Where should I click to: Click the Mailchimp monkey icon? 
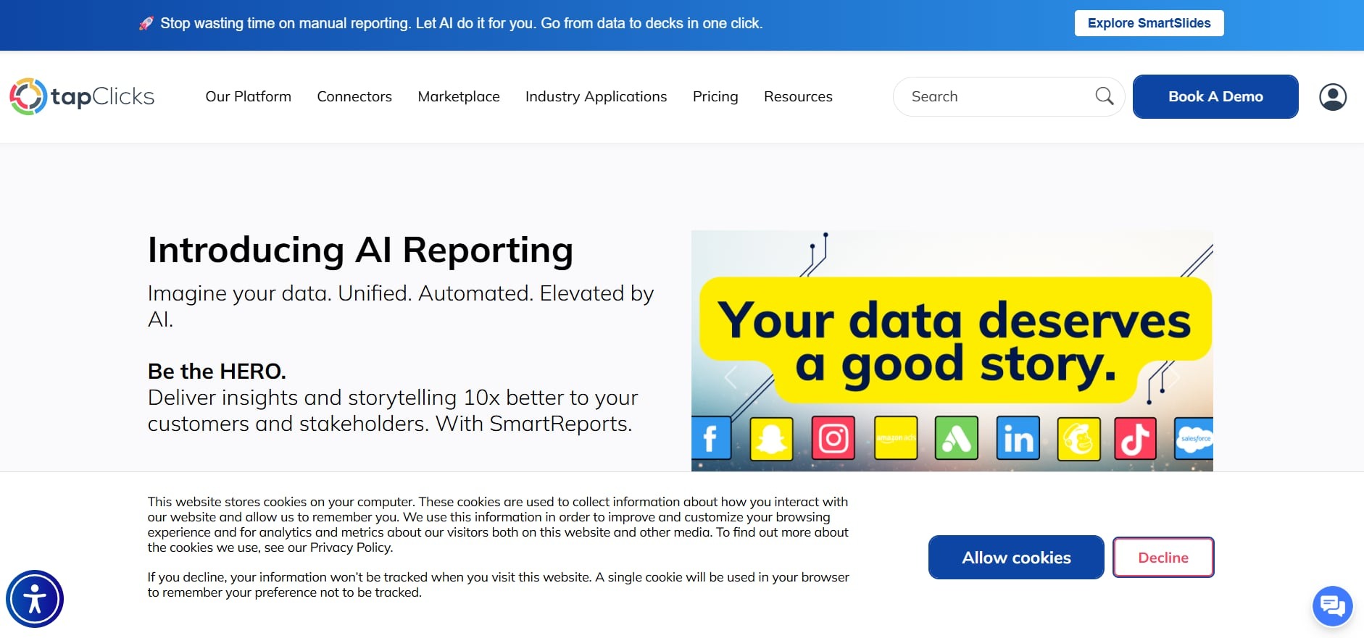click(x=1078, y=438)
